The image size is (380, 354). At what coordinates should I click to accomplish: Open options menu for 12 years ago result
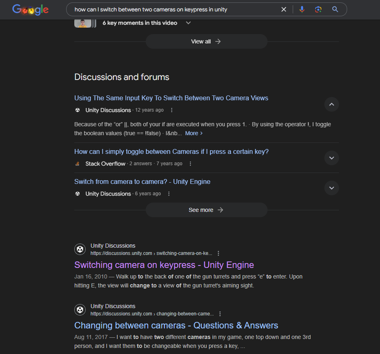click(x=172, y=110)
